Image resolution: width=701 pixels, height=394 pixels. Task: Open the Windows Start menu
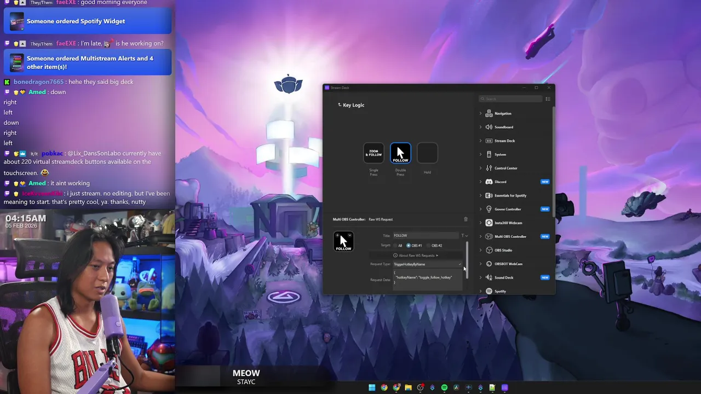372,387
